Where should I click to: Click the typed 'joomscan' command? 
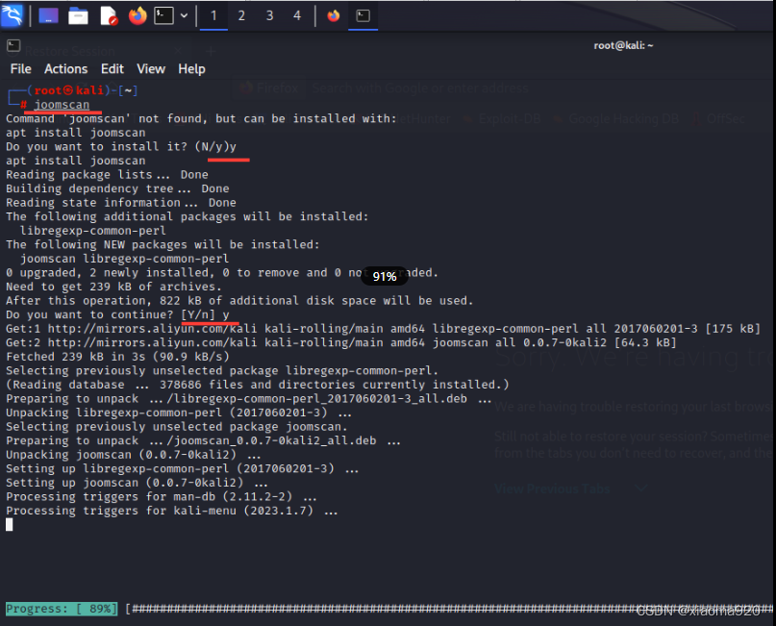coord(62,105)
